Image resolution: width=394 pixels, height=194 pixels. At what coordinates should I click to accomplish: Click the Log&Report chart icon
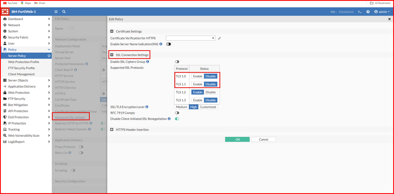click(x=5, y=142)
